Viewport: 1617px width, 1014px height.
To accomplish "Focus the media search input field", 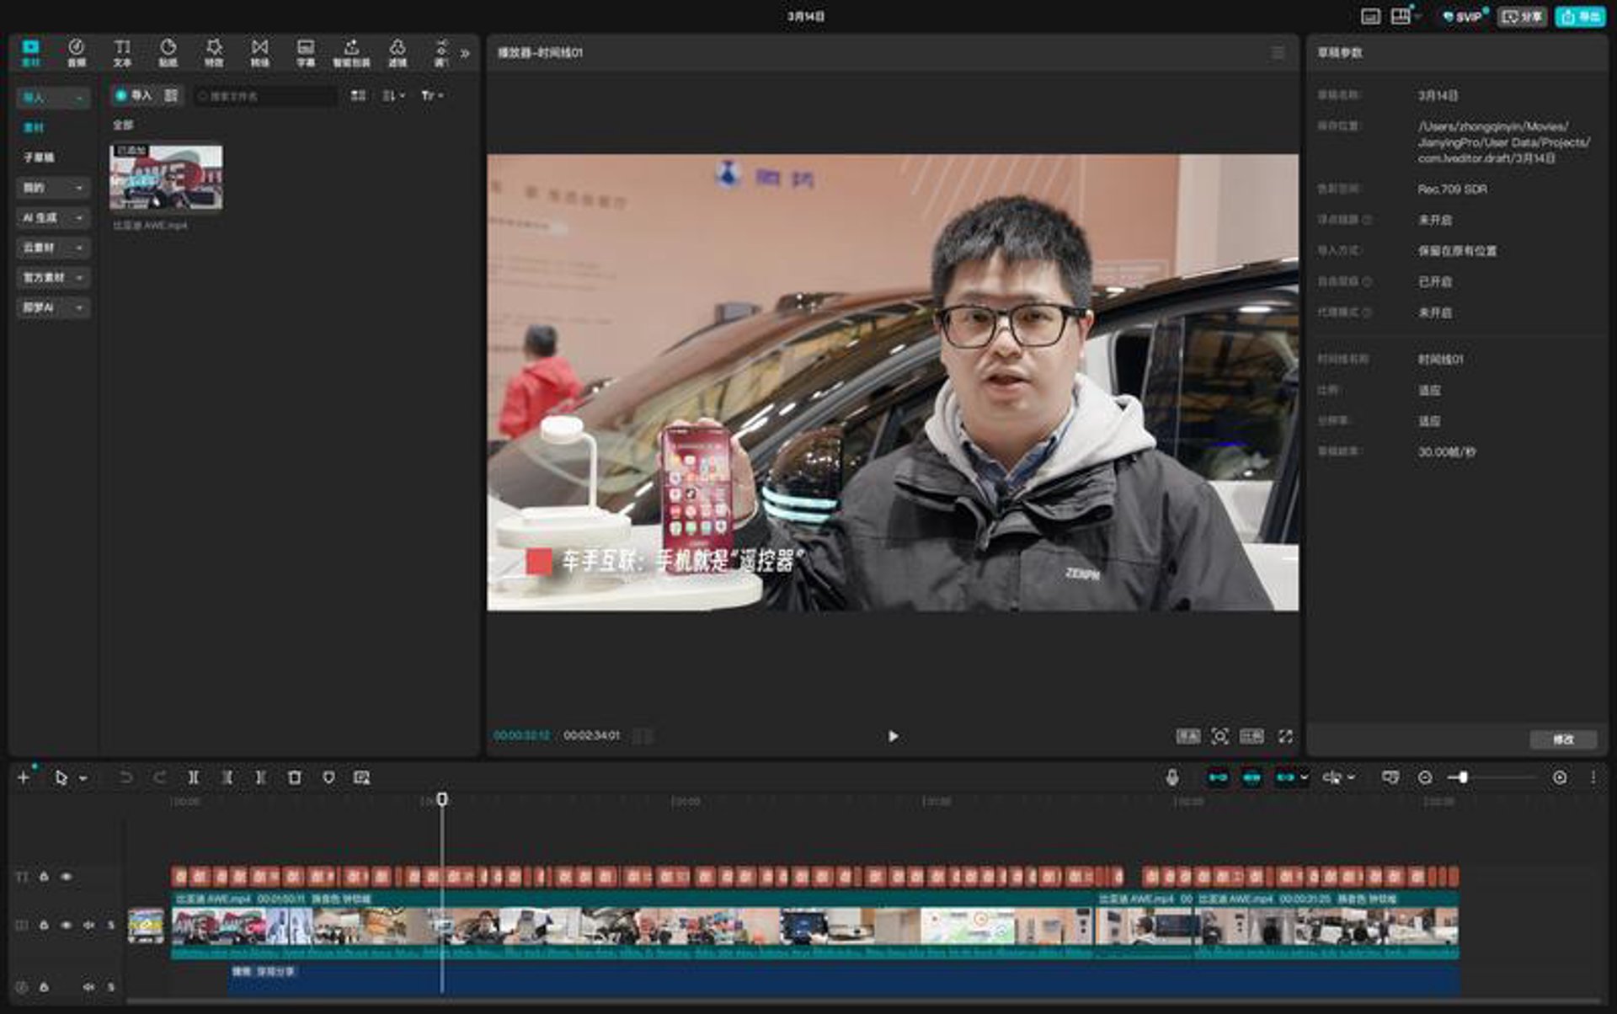I will click(x=264, y=96).
